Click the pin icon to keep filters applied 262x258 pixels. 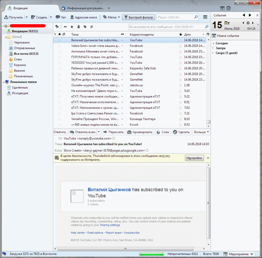pyautogui.click(x=57, y=27)
